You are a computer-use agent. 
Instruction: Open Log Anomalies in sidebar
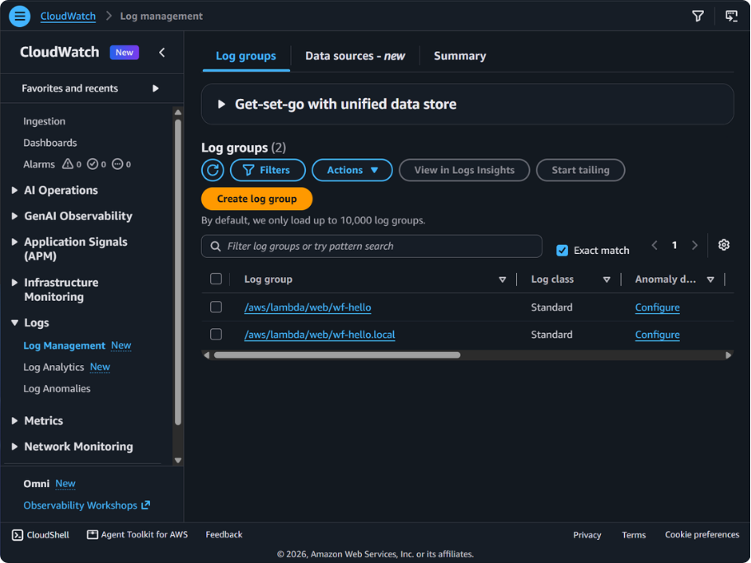[x=57, y=389]
